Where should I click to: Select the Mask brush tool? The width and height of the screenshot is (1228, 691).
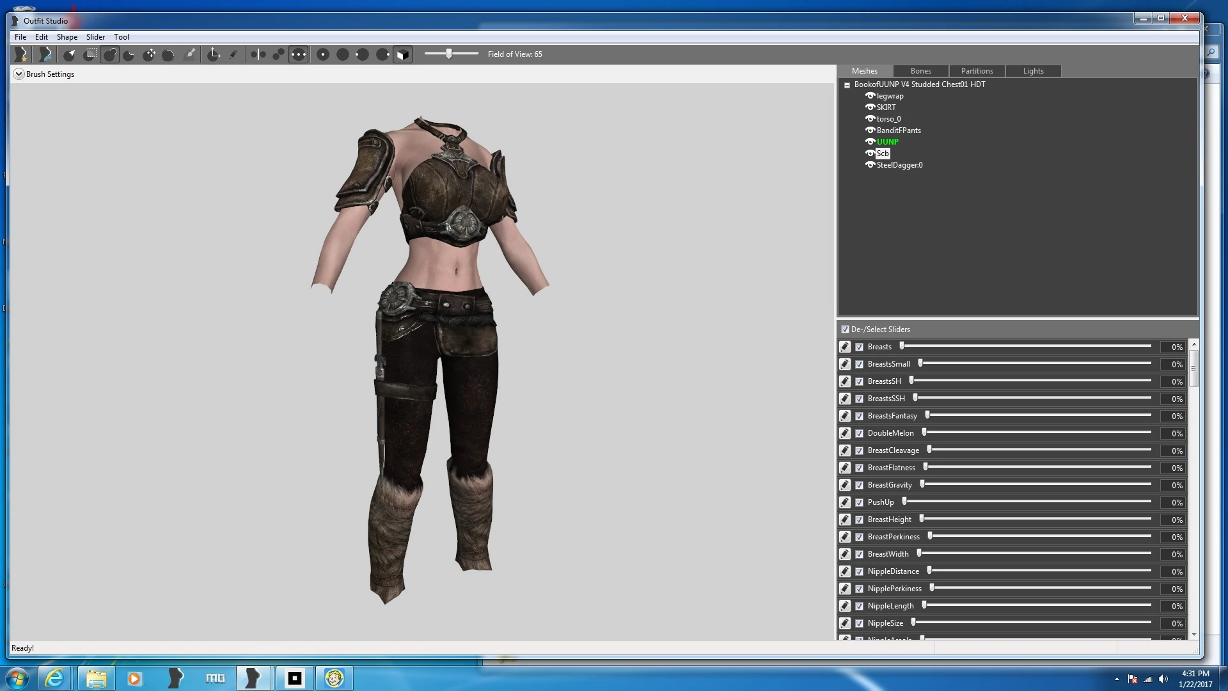90,54
